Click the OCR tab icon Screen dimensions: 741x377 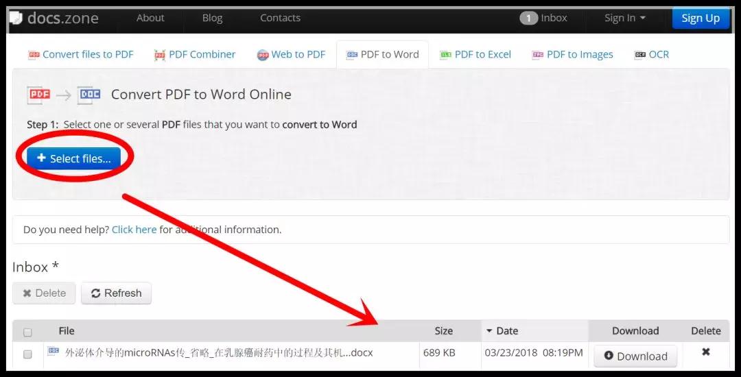[x=640, y=55]
